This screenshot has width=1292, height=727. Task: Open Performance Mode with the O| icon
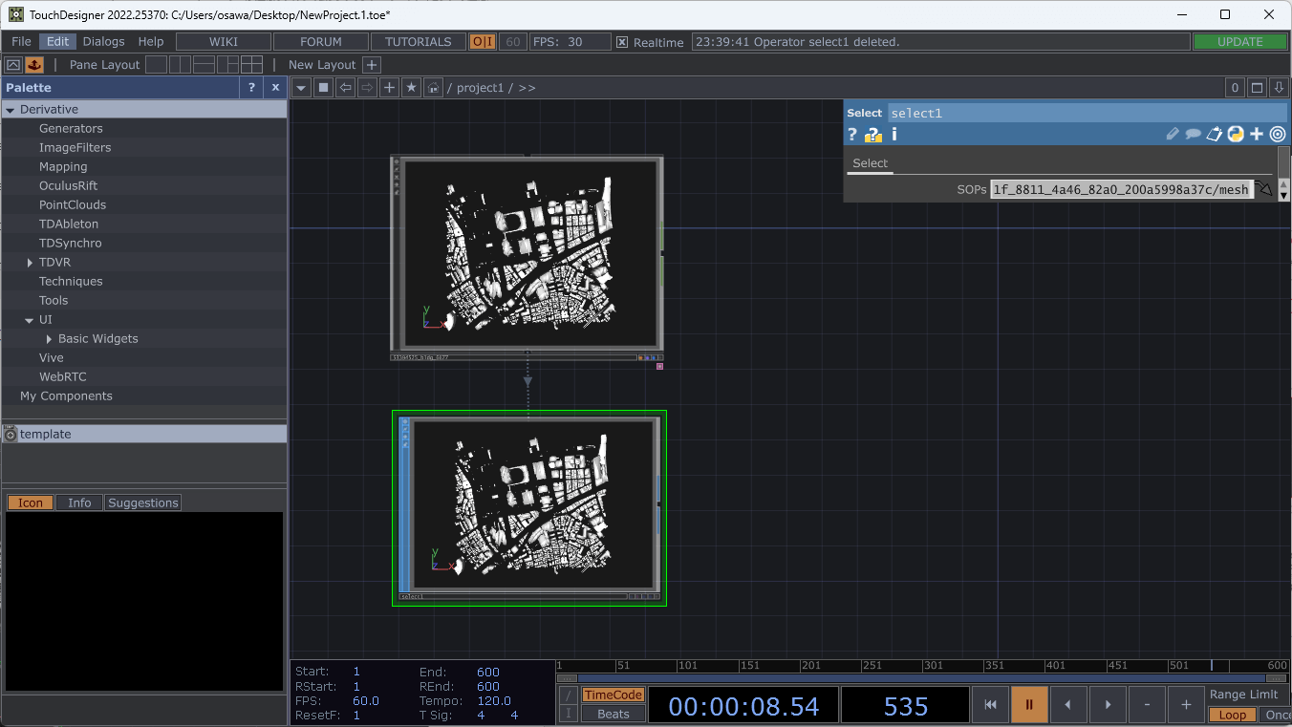point(484,41)
